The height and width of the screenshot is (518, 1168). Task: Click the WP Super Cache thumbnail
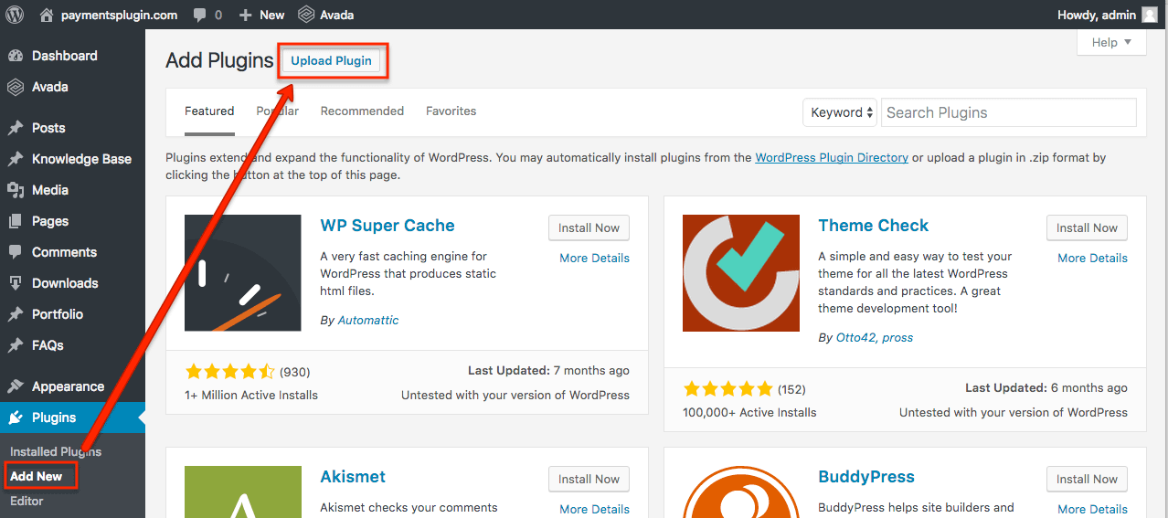[x=243, y=273]
